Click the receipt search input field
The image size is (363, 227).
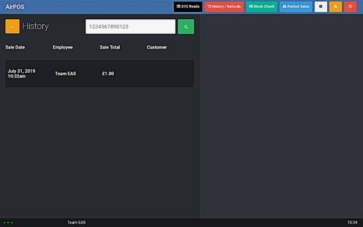click(131, 27)
